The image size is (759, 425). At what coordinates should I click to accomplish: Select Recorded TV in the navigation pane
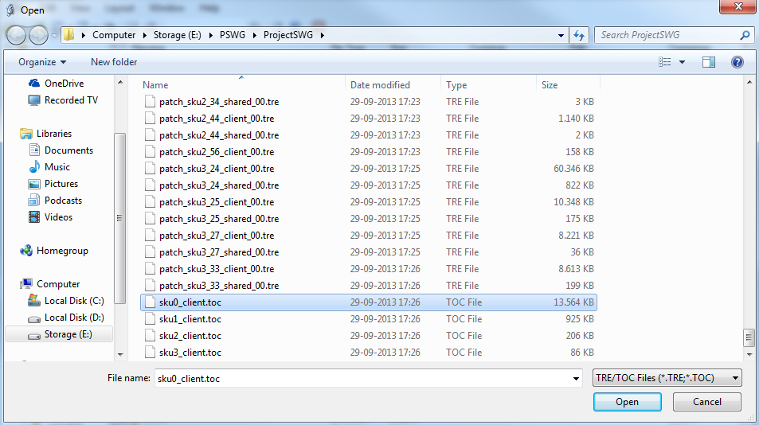(x=63, y=100)
